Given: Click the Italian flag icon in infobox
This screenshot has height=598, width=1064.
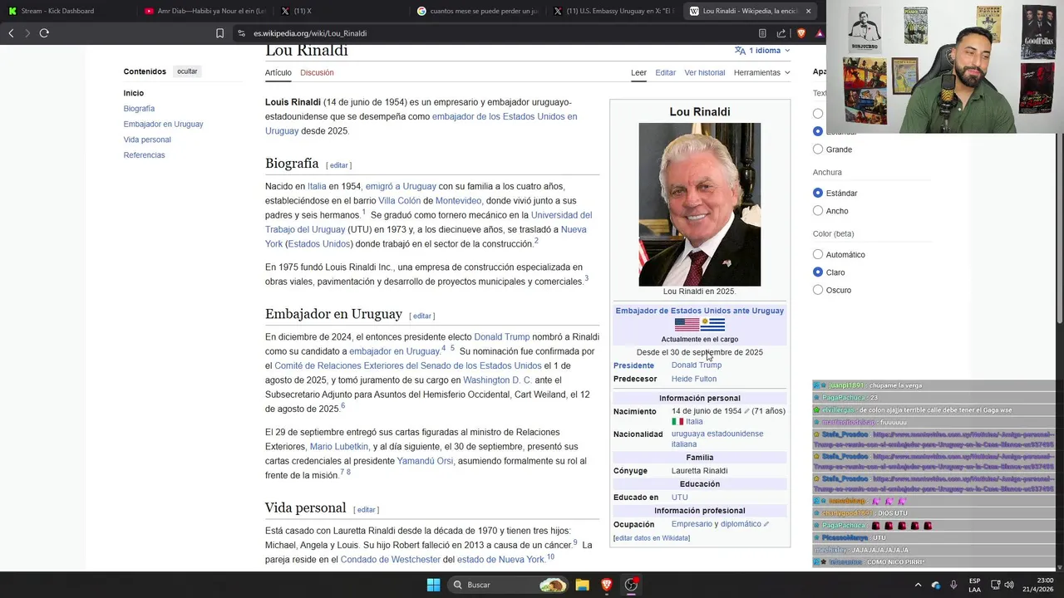Looking at the screenshot, I should click(677, 422).
